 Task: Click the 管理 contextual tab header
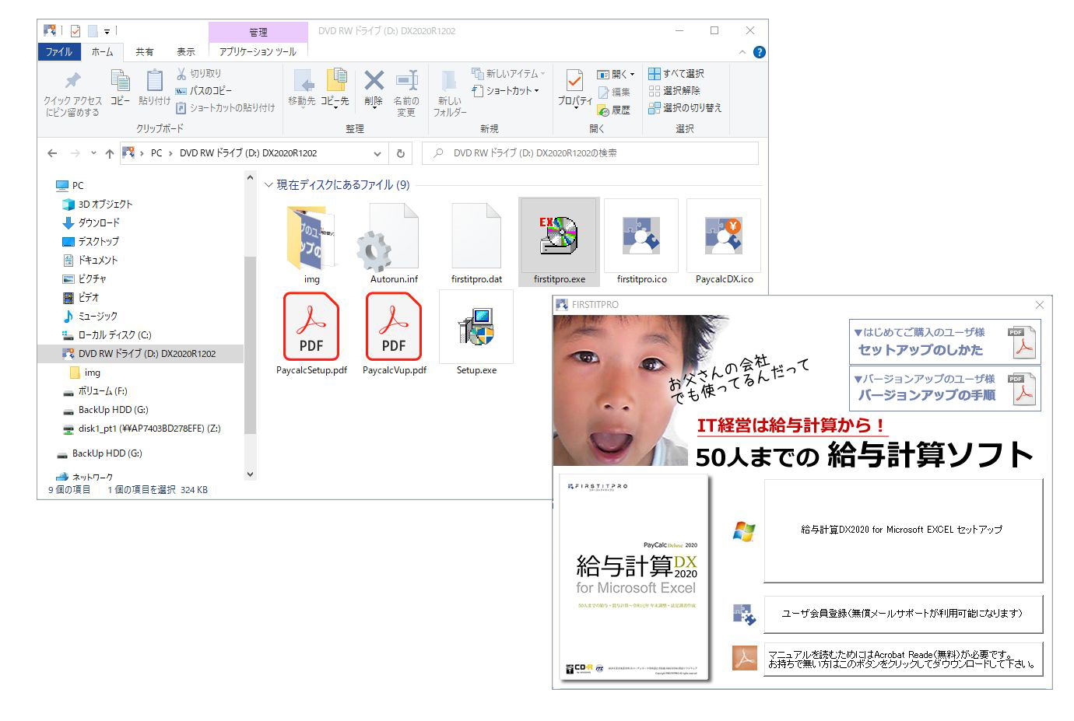[x=258, y=32]
